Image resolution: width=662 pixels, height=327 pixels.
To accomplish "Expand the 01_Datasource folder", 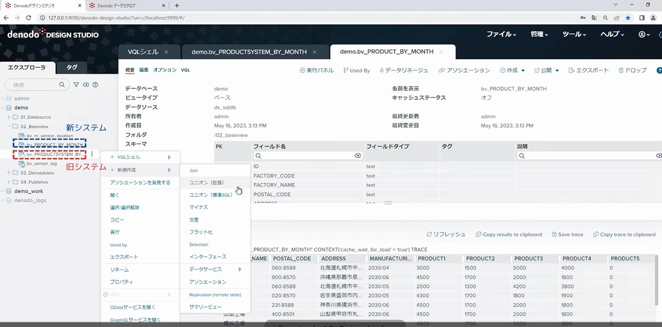I will [9, 116].
